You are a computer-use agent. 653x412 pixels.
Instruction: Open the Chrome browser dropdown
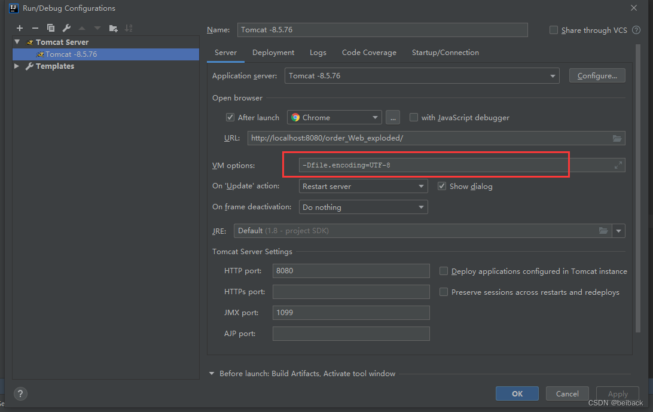(x=334, y=117)
